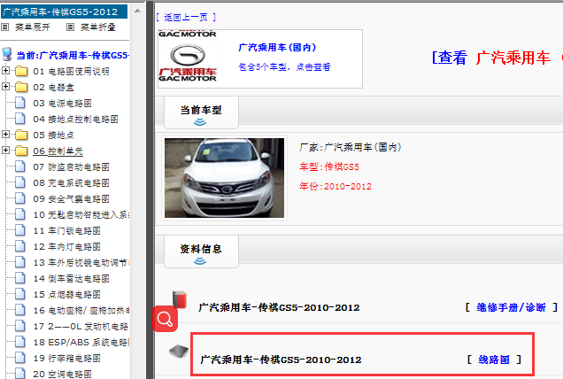Select the 当前:广汽乘用车-传祺GS5 root node
Image resolution: width=563 pixels, height=379 pixels.
(73, 55)
